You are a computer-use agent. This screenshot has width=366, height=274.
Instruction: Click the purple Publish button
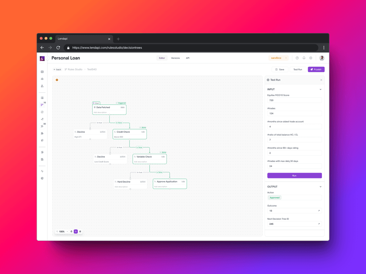[316, 70]
